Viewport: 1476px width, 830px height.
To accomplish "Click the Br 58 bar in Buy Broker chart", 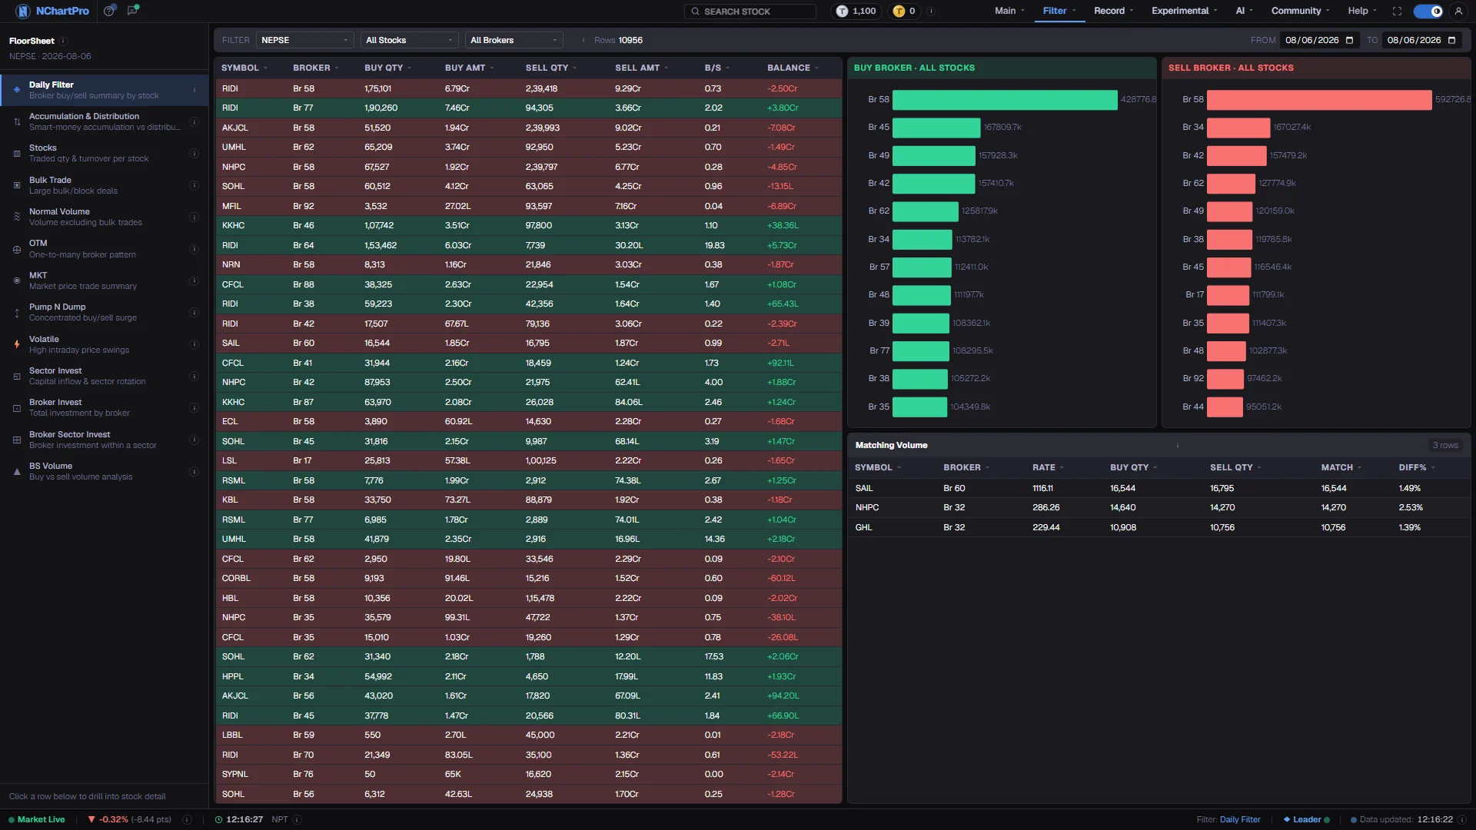I will 1004,99.
